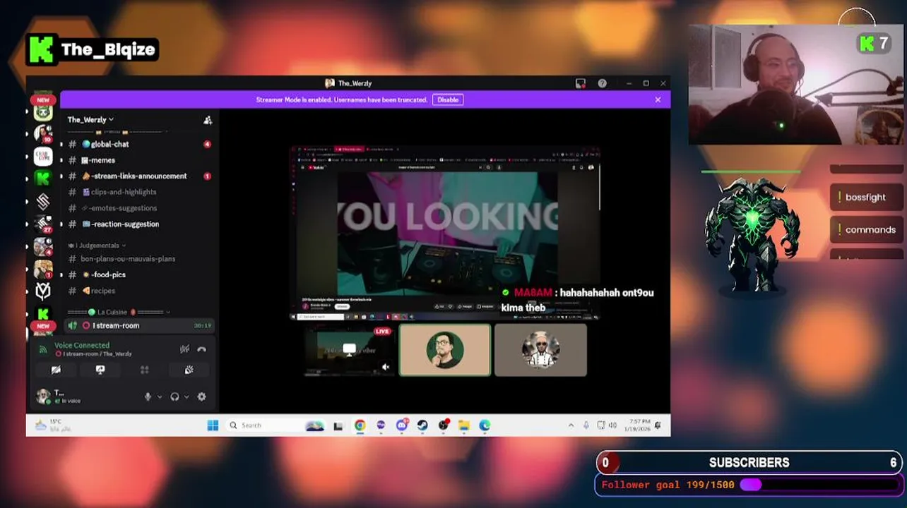Viewport: 907px width, 508px height.
Task: Disable Streamer Mode via banner button
Action: 448,99
